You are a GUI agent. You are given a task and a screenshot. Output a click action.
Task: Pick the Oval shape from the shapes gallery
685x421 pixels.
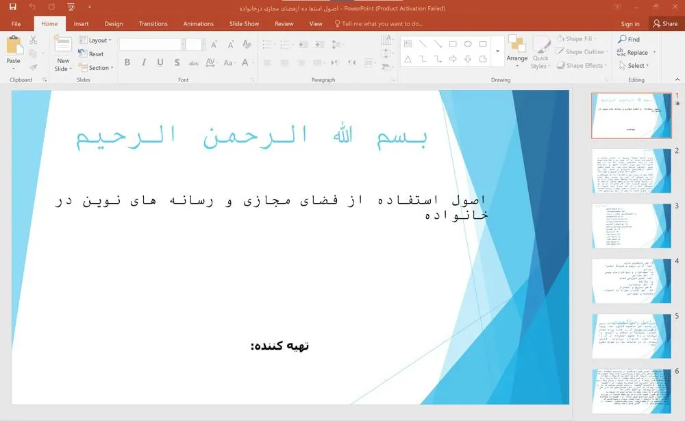pos(468,44)
